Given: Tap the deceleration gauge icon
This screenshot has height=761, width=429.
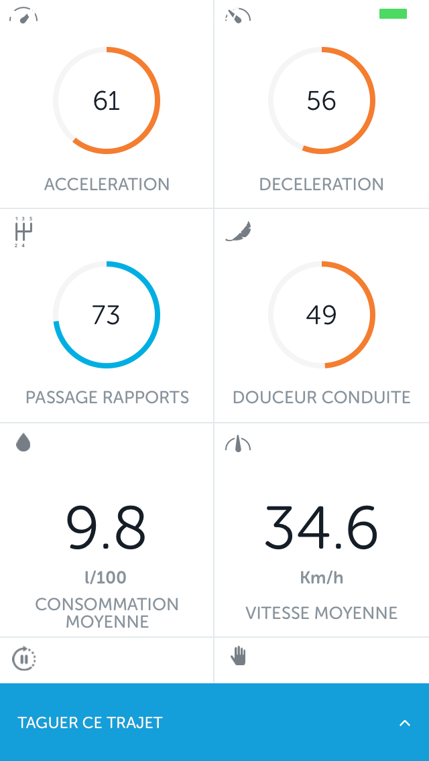Looking at the screenshot, I should [238, 15].
